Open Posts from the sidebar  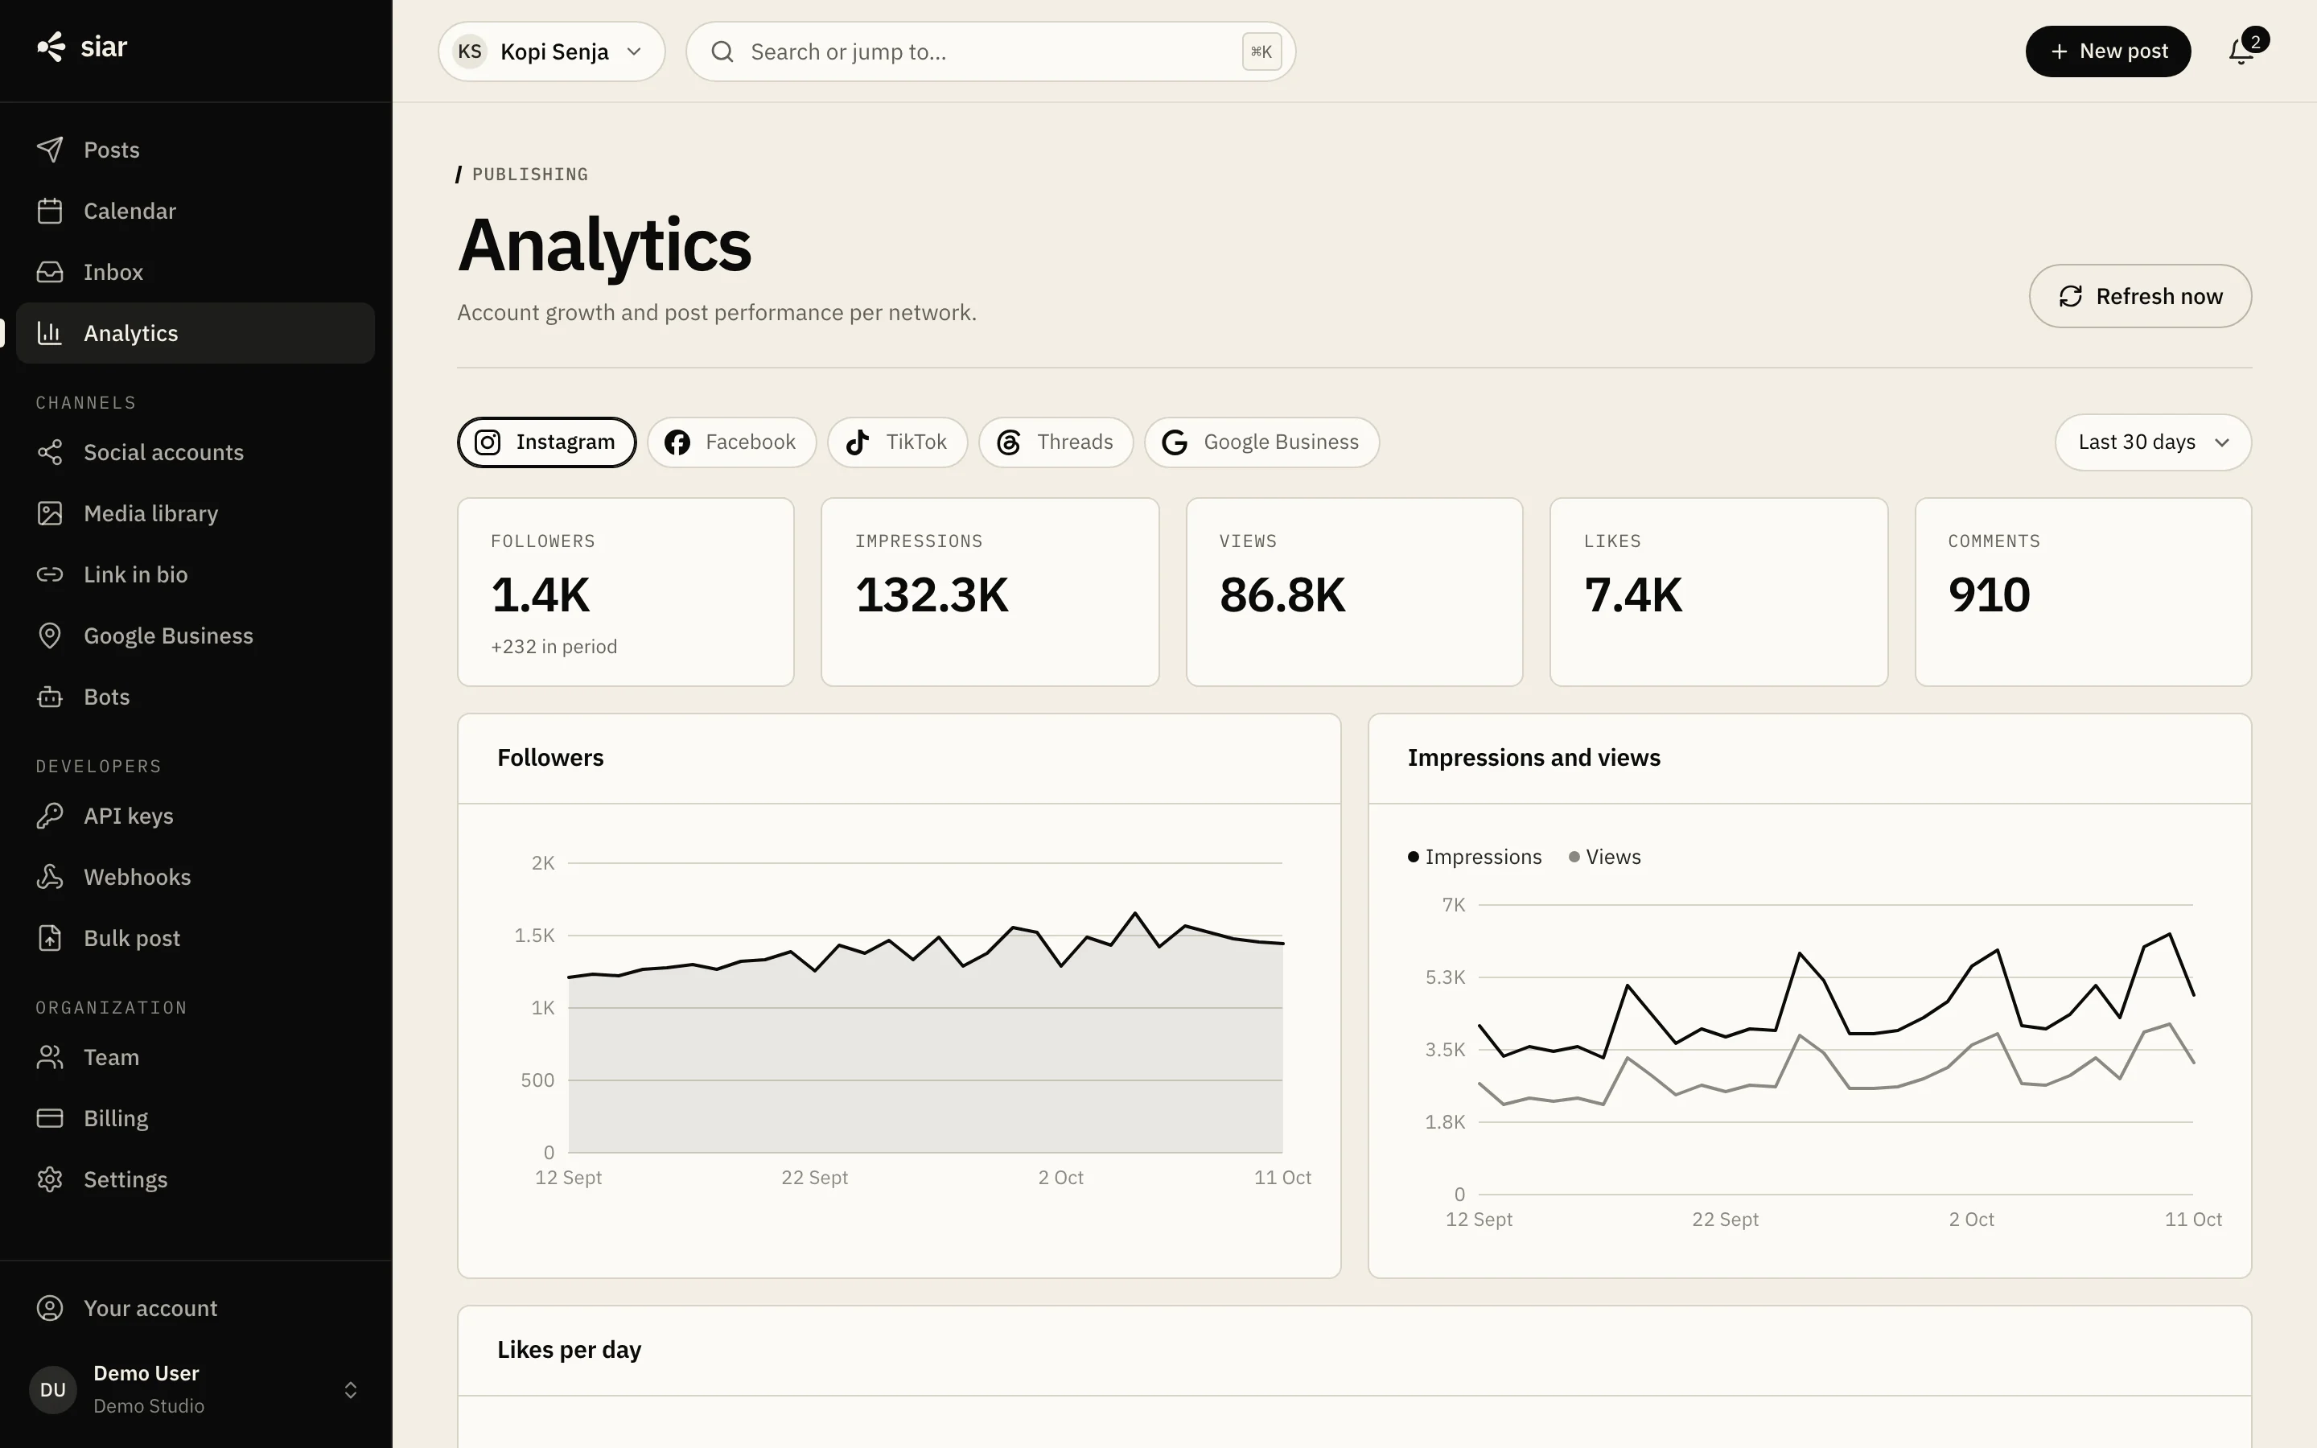pos(195,150)
